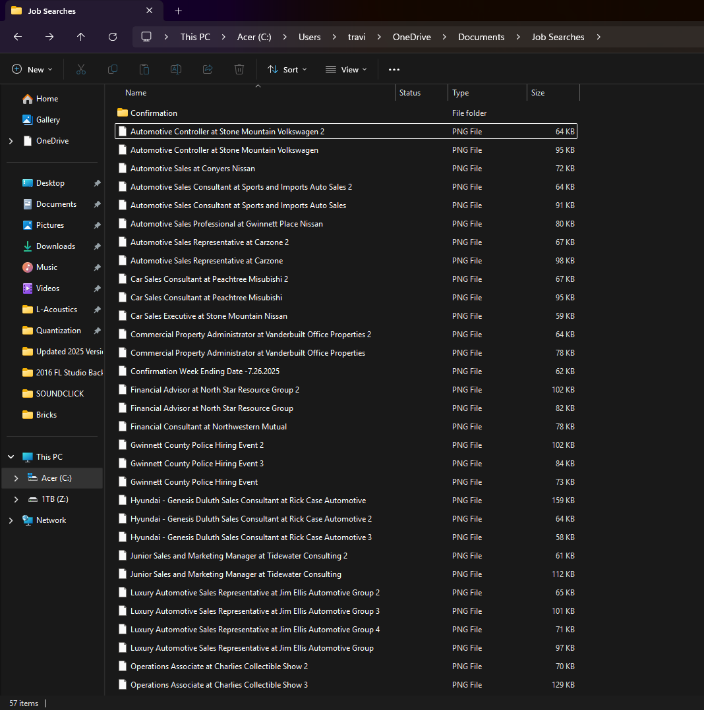This screenshot has height=710, width=704.
Task: Unpin Desktop from Quick Access
Action: [x=98, y=182]
